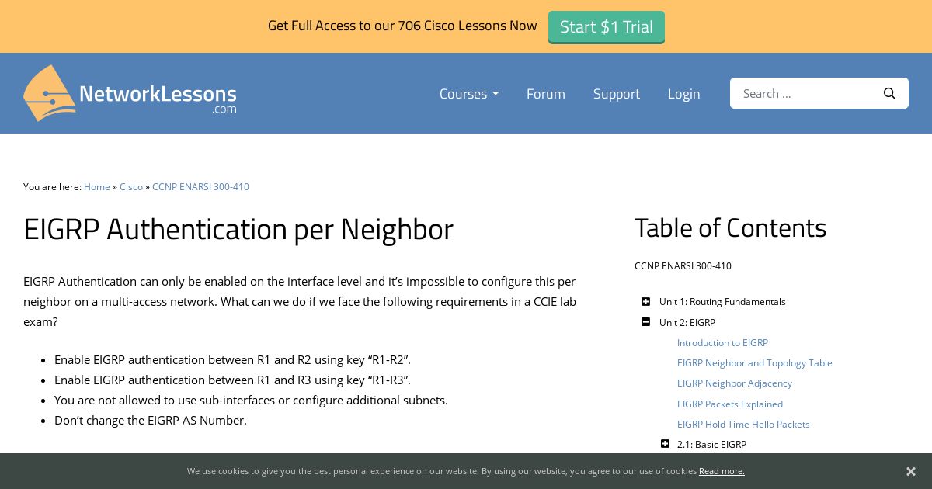The width and height of the screenshot is (932, 489).
Task: Click the Table of Contents heading
Action: [x=730, y=227]
